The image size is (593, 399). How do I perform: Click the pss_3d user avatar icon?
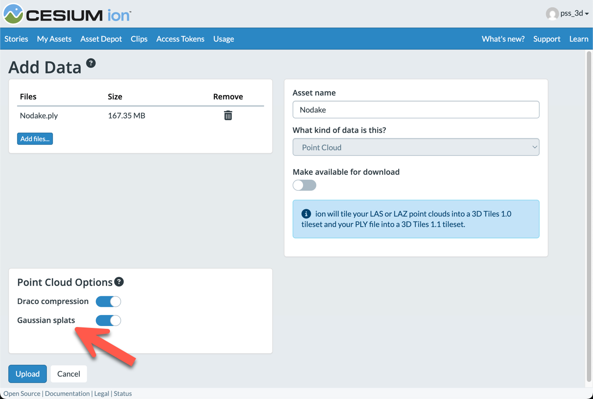[x=552, y=14]
